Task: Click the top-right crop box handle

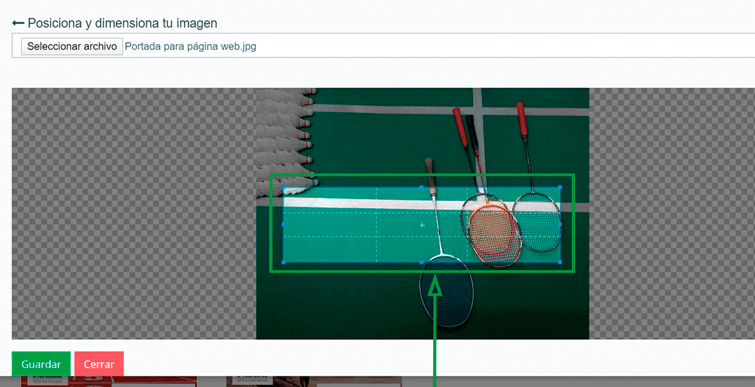Action: click(x=559, y=187)
